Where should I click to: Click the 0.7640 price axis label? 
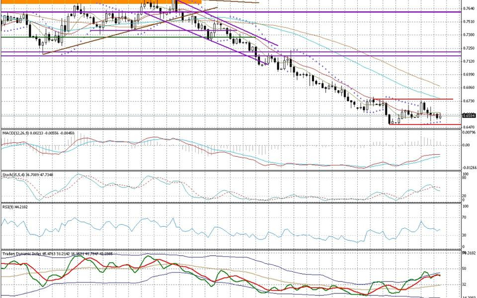(x=469, y=9)
